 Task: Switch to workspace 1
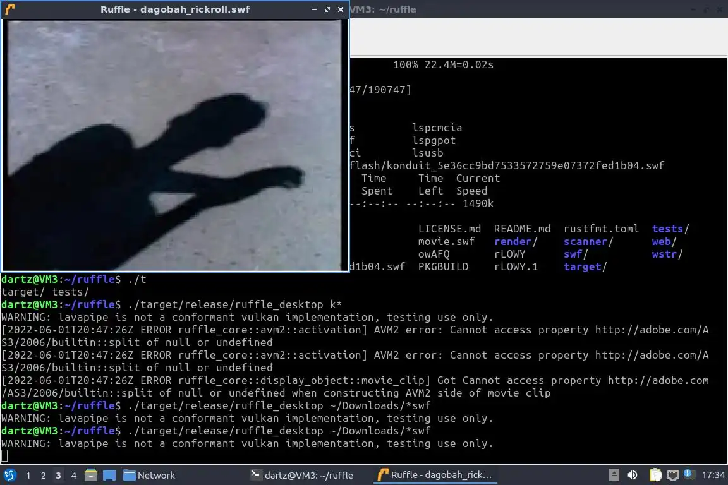point(28,476)
